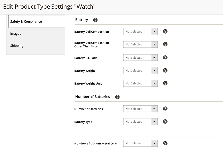Screen dimensions: 223x153
Task: Open Number of Lithium Metal Cells dropdown
Action: (x=140, y=143)
